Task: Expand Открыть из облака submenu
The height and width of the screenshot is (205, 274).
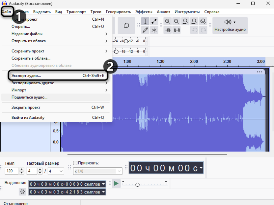Action: [56, 41]
